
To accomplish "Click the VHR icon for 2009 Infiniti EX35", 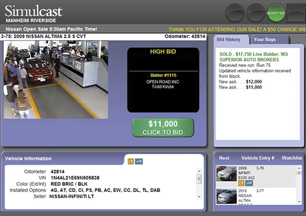I will (x=249, y=183).
